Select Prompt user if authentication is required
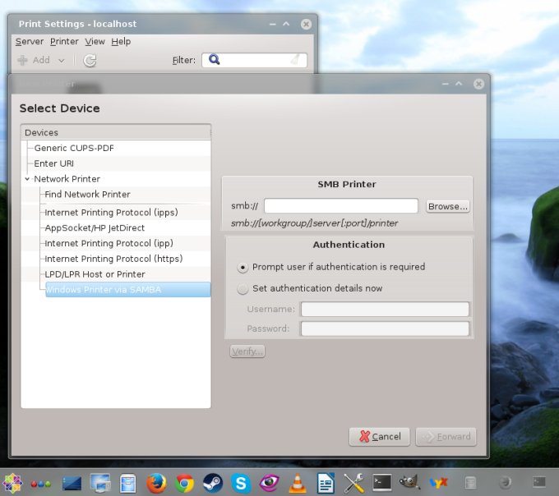559x496 pixels. point(243,267)
